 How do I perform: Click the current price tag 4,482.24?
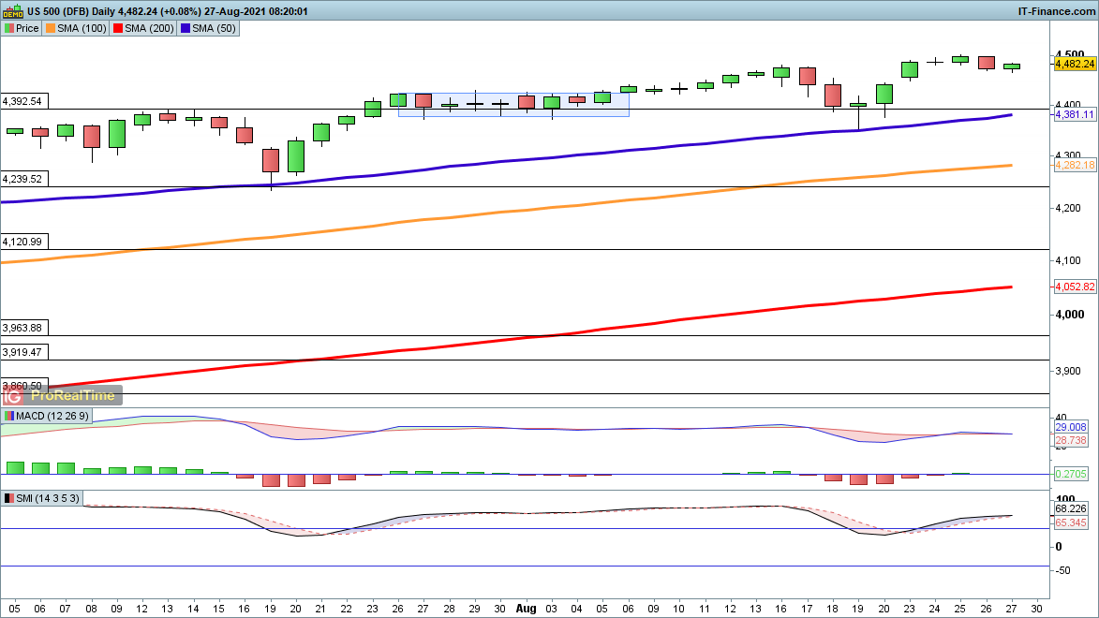coord(1075,64)
